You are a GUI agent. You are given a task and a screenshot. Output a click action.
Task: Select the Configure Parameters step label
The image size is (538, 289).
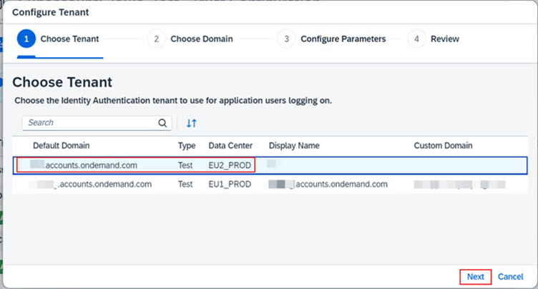[343, 39]
